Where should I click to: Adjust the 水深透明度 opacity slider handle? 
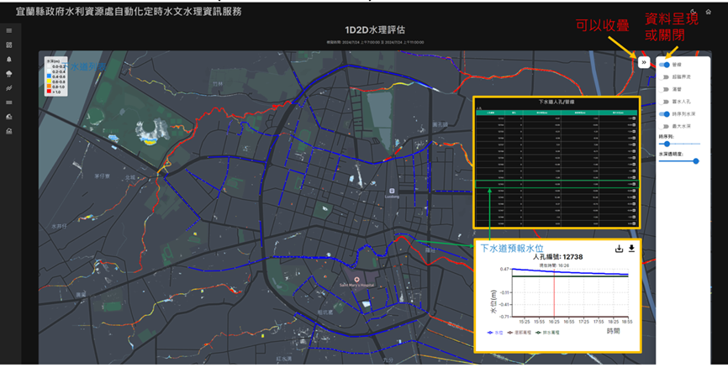(x=696, y=161)
